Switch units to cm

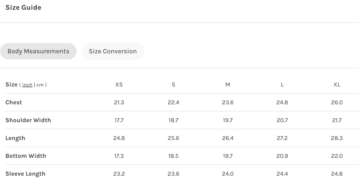40,85
